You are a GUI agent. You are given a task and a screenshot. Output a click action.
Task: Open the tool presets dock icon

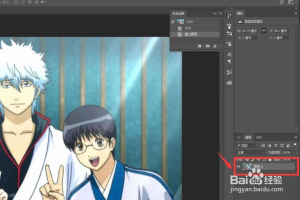point(229,72)
